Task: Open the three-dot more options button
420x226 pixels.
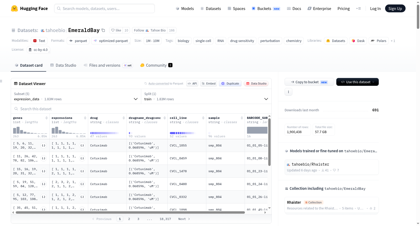Action: click(x=288, y=92)
